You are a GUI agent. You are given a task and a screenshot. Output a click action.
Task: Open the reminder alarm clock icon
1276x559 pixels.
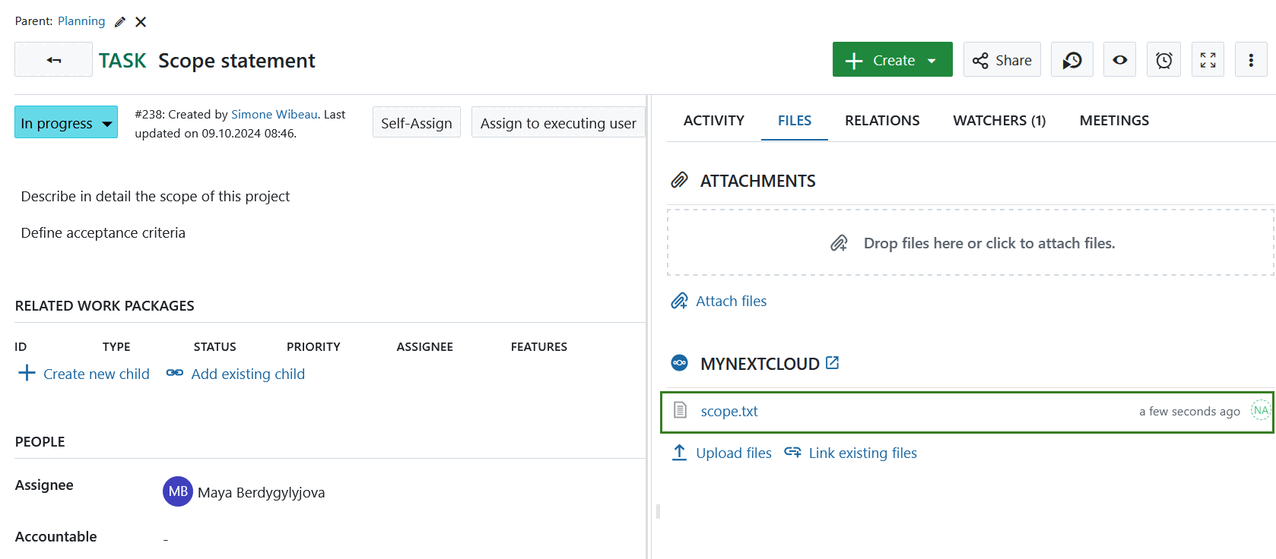[x=1163, y=60]
